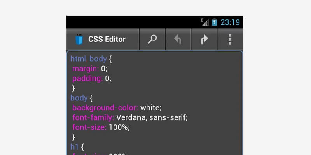Tap the 23:19 clock in status bar
311x155 pixels.
(x=230, y=22)
